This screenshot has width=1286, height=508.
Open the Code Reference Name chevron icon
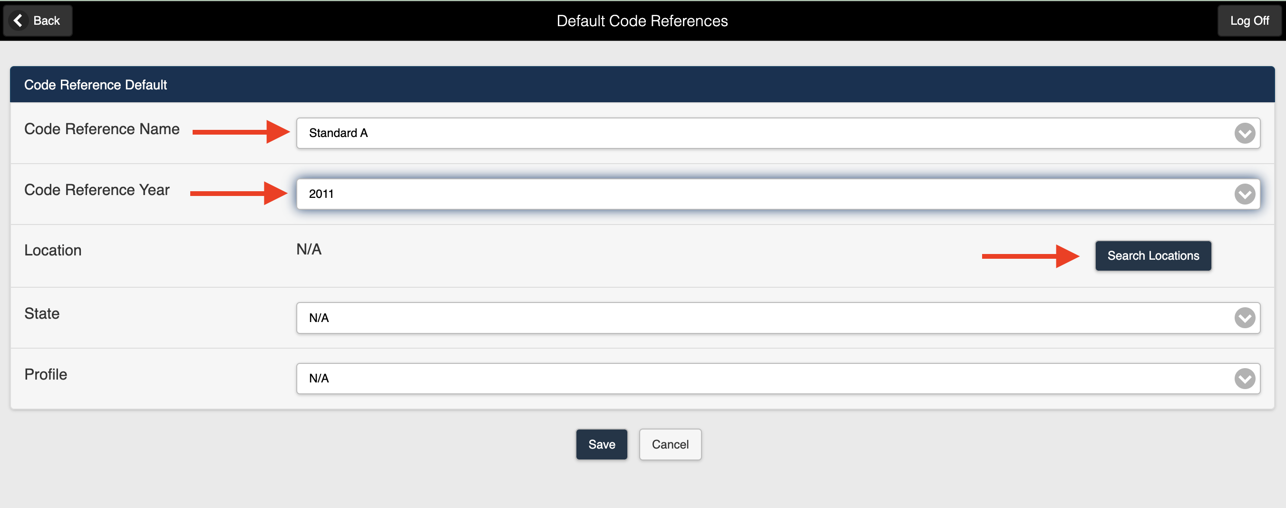(1245, 133)
